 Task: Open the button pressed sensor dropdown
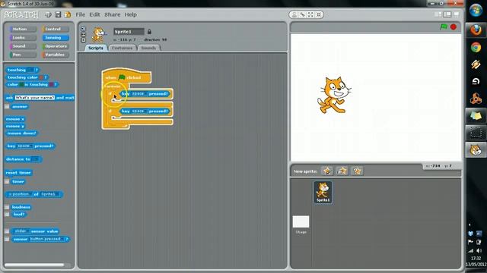click(x=47, y=239)
